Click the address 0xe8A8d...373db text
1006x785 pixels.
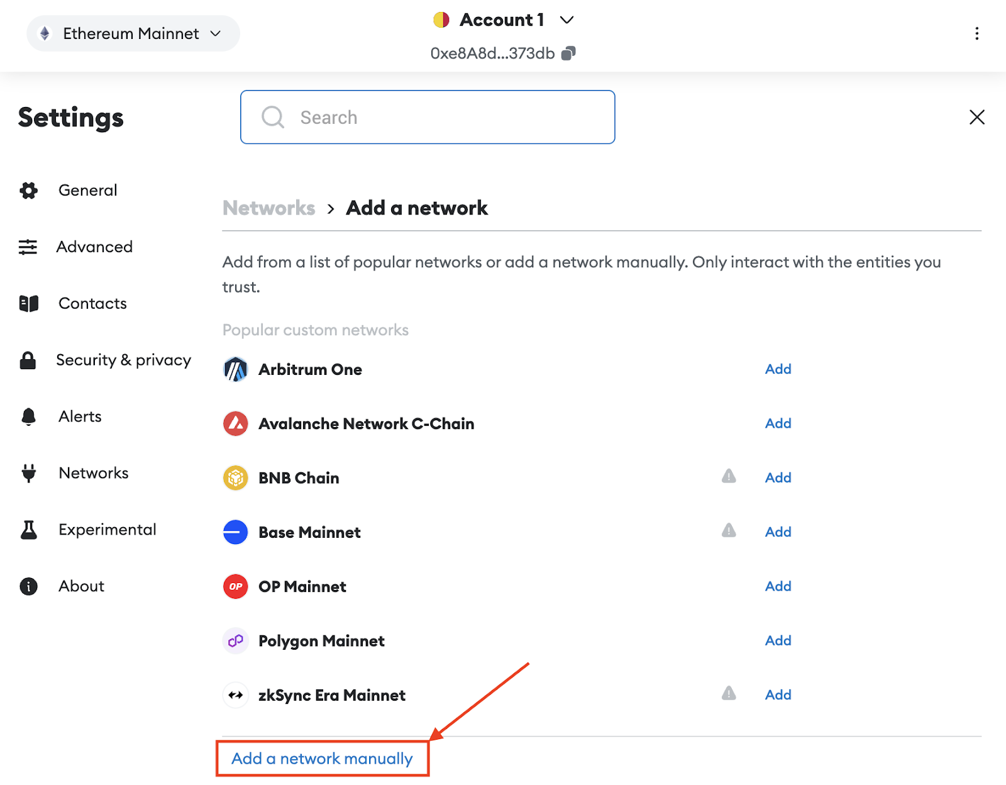[492, 53]
